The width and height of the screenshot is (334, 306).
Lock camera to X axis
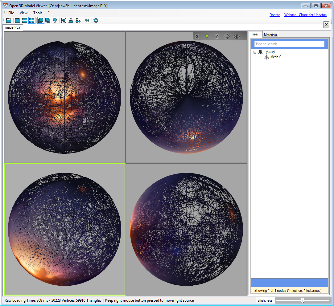[197, 37]
